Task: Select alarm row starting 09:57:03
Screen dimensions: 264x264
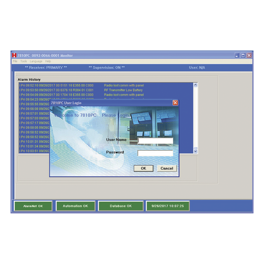Action: tap(34, 118)
